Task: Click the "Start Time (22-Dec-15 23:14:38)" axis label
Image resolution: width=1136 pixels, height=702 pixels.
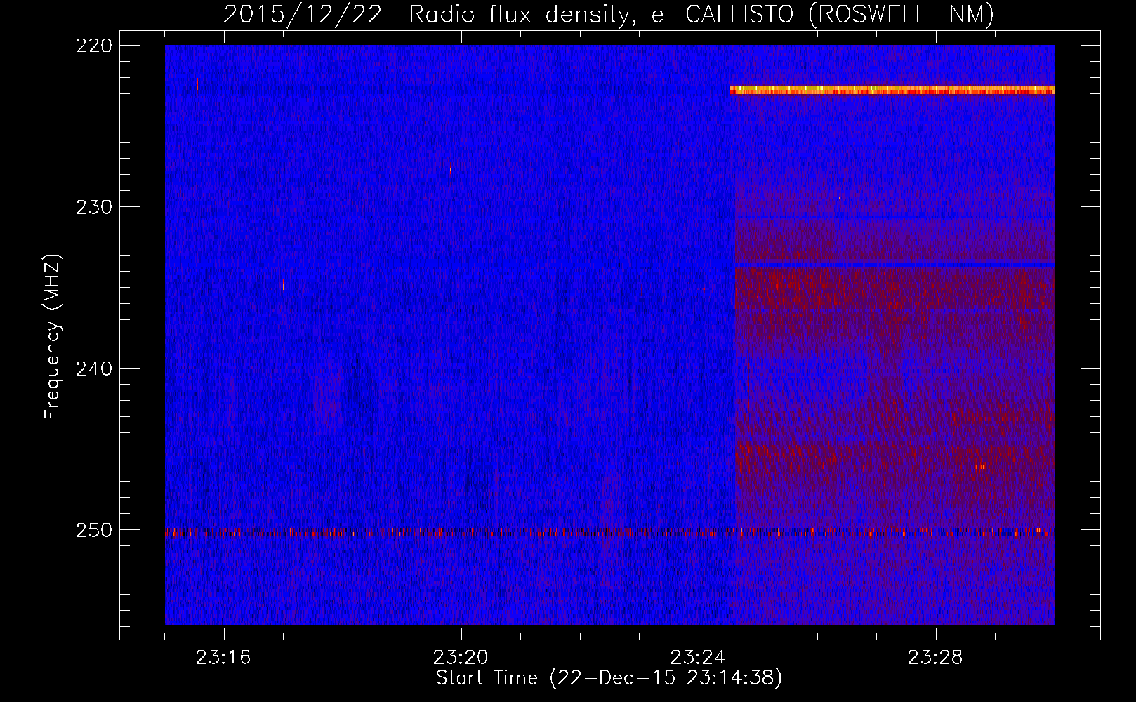Action: [x=609, y=678]
